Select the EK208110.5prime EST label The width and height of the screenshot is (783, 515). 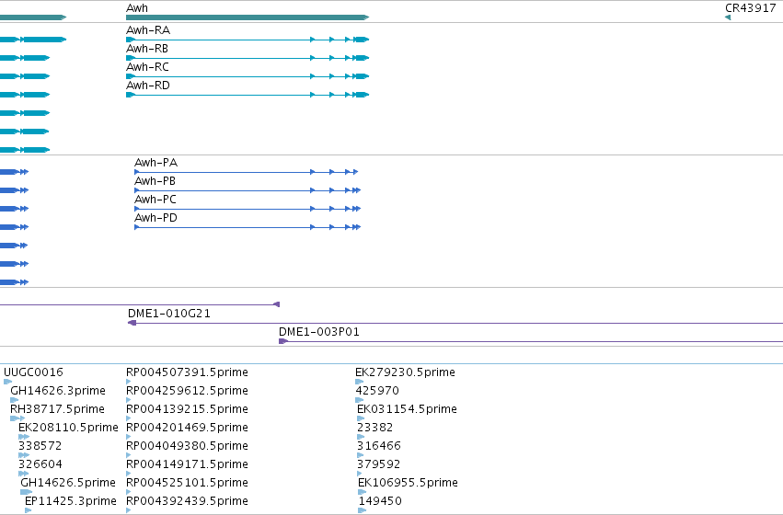(68, 428)
